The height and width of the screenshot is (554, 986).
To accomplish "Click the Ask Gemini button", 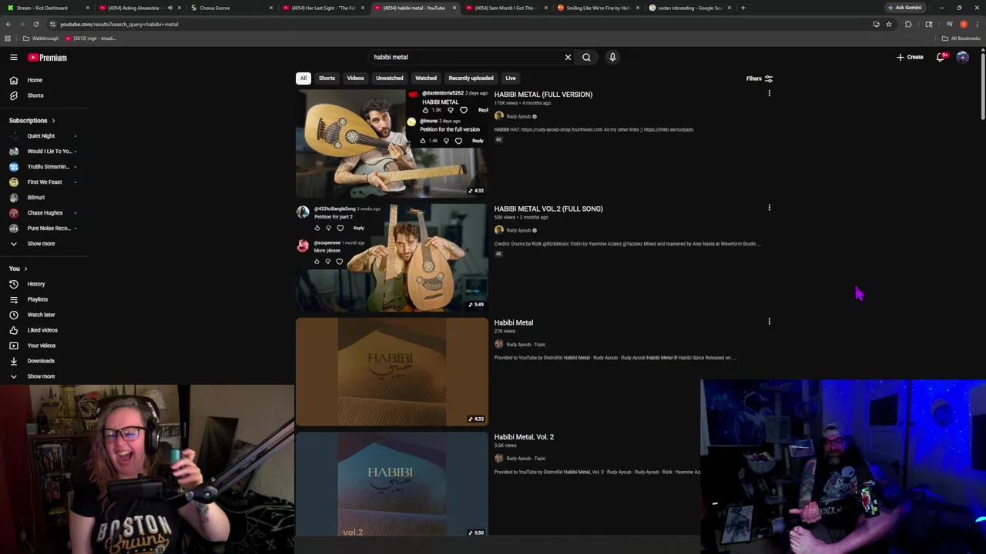I will pyautogui.click(x=904, y=8).
